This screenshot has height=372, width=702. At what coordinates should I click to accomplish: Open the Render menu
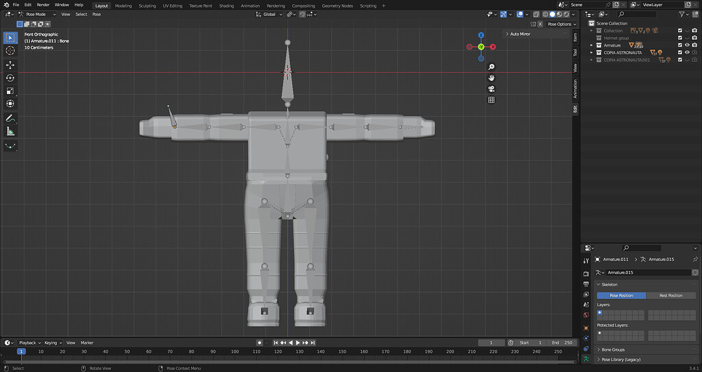pyautogui.click(x=43, y=5)
